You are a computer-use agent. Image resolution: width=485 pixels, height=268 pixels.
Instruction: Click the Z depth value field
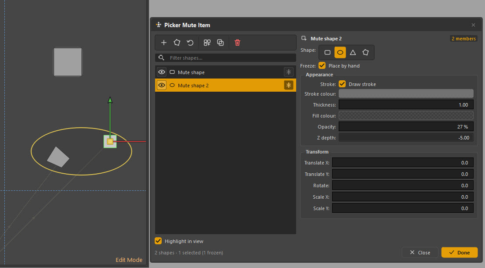pos(406,138)
